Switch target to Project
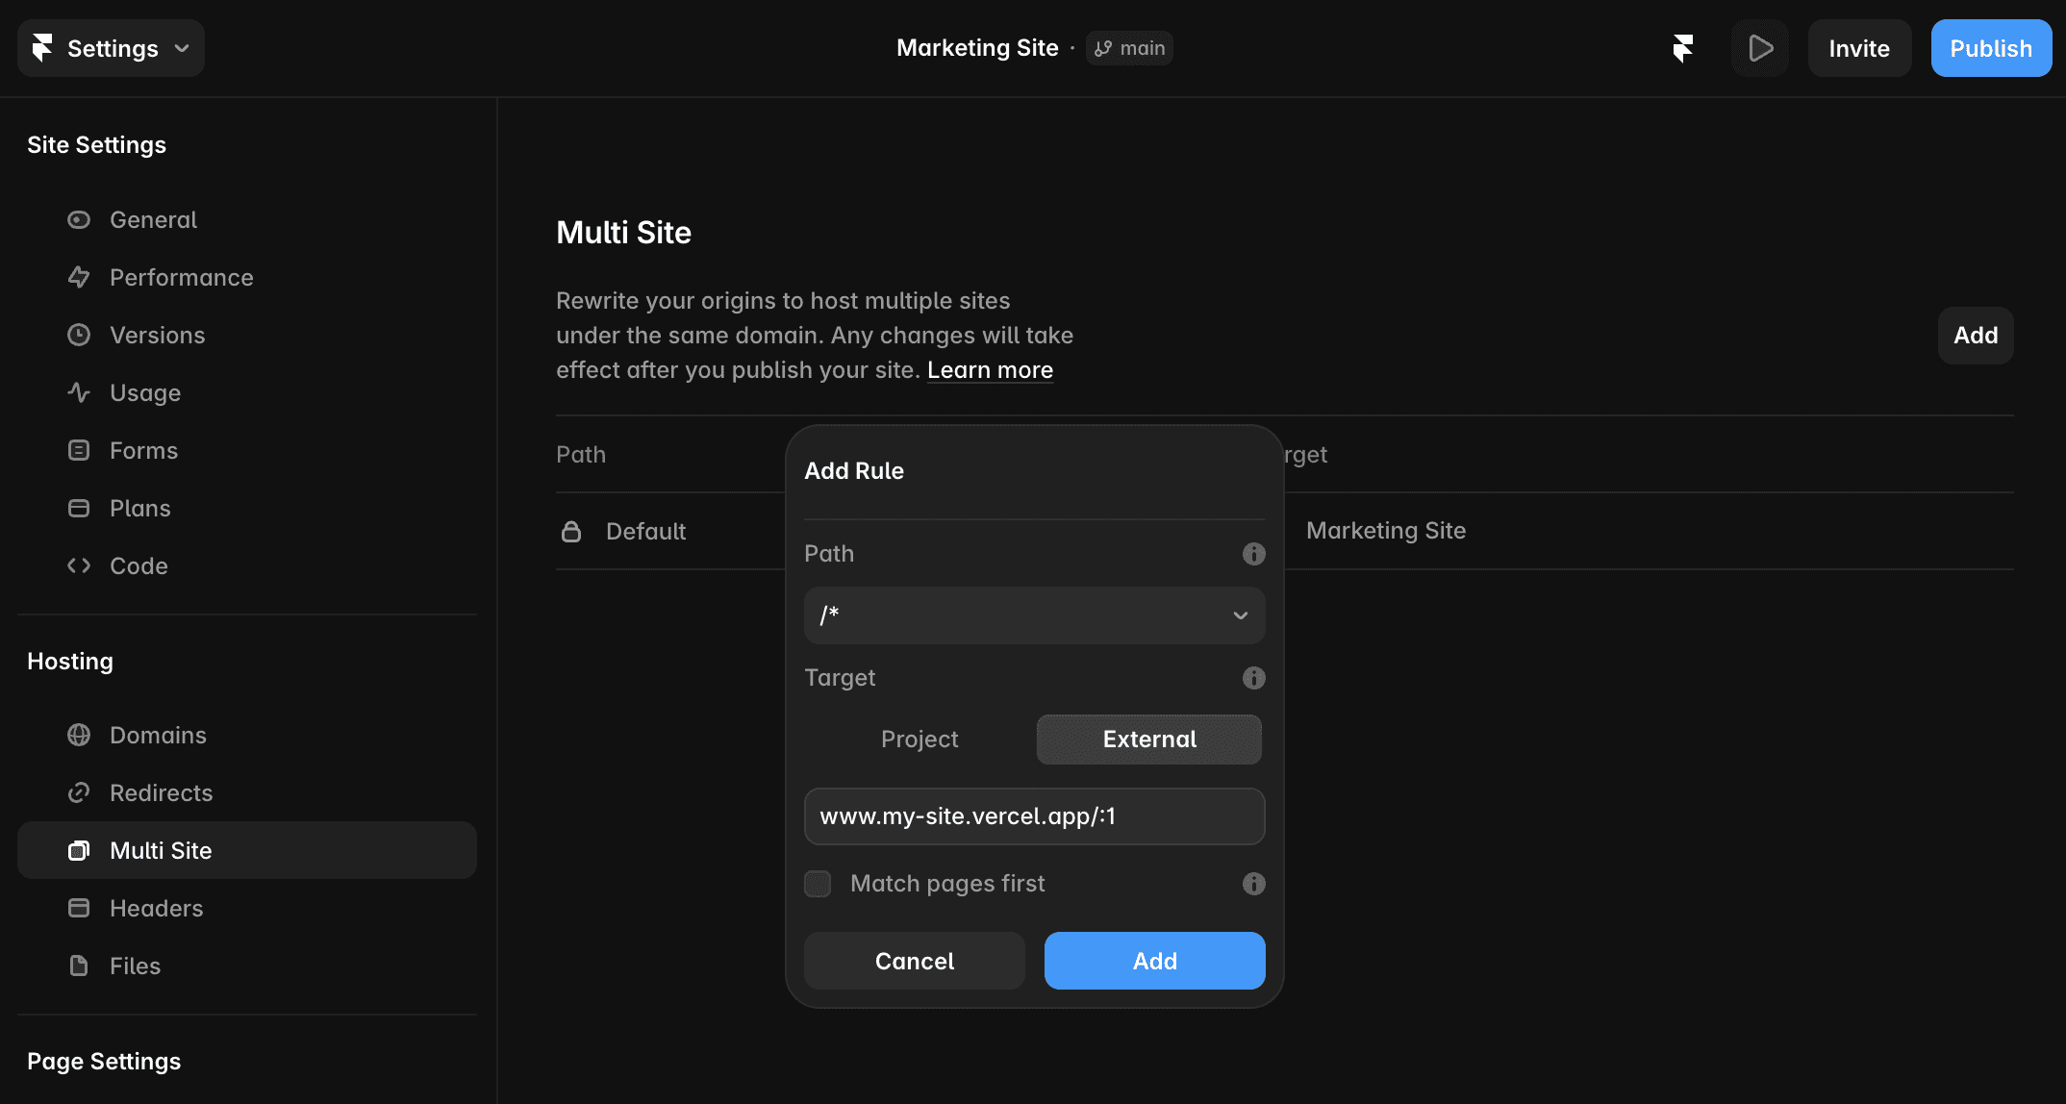 (920, 740)
